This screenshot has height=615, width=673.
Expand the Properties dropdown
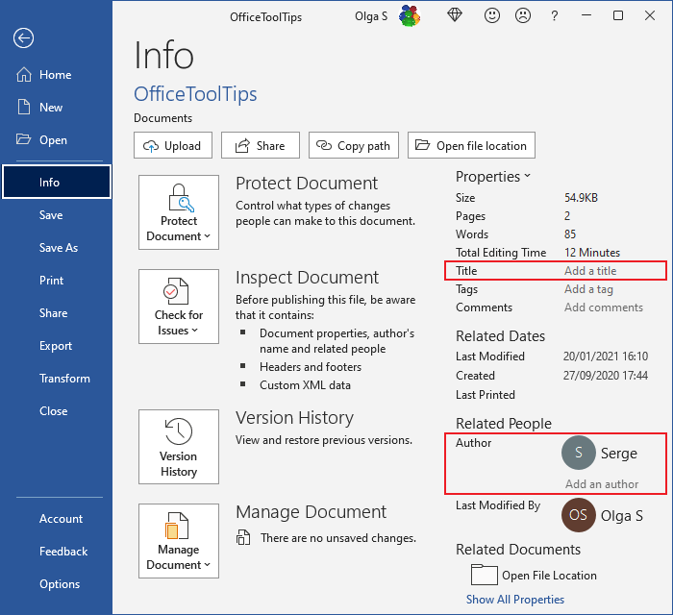pyautogui.click(x=493, y=176)
